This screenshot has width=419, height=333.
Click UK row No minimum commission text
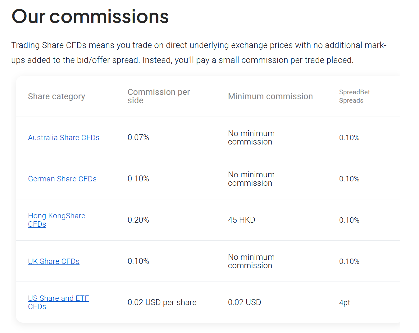point(251,261)
